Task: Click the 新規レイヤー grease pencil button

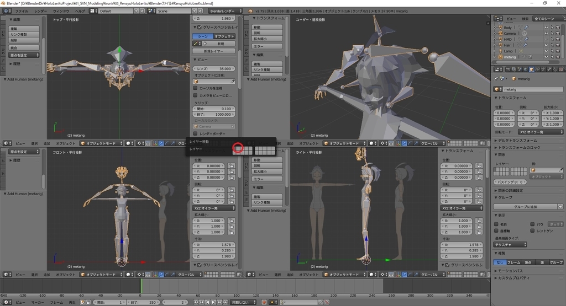Action: coord(214,51)
